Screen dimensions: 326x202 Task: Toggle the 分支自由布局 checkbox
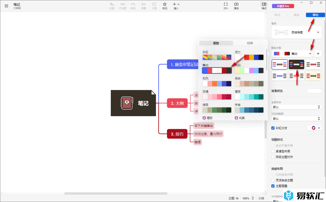tap(273, 175)
